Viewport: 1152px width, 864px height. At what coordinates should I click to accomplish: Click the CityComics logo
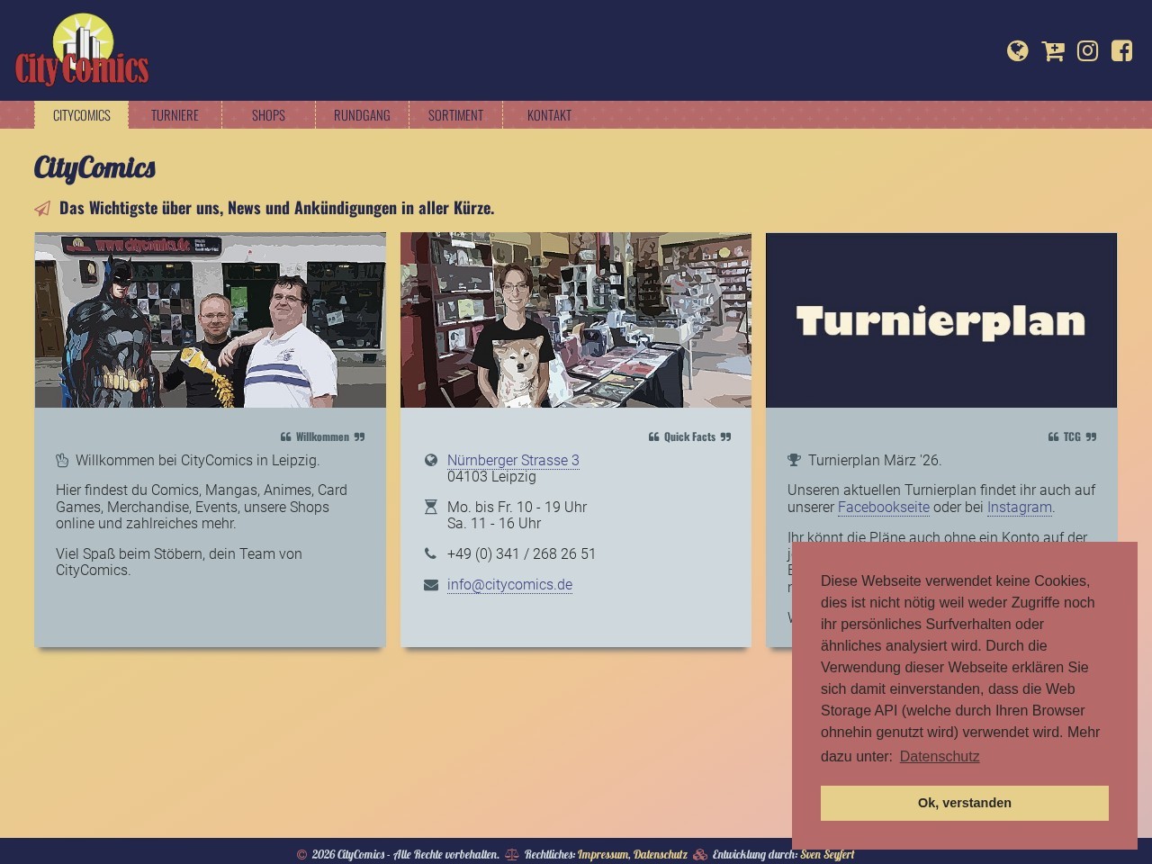coord(82,52)
